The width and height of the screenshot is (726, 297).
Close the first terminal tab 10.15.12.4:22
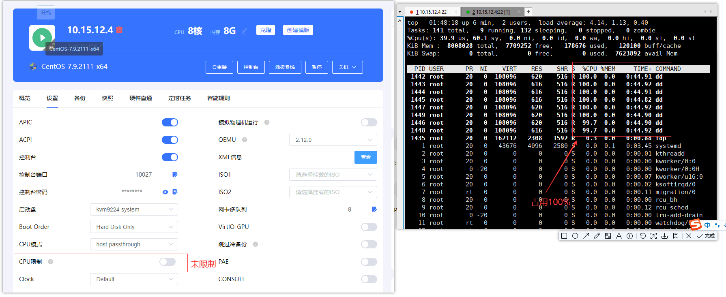coord(455,12)
